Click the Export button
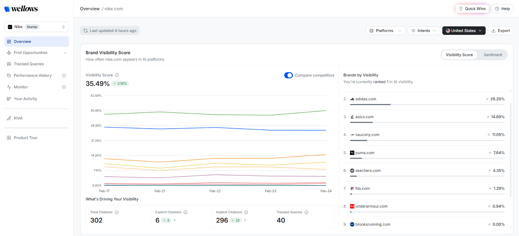This screenshot has height=236, width=519. coord(501,30)
